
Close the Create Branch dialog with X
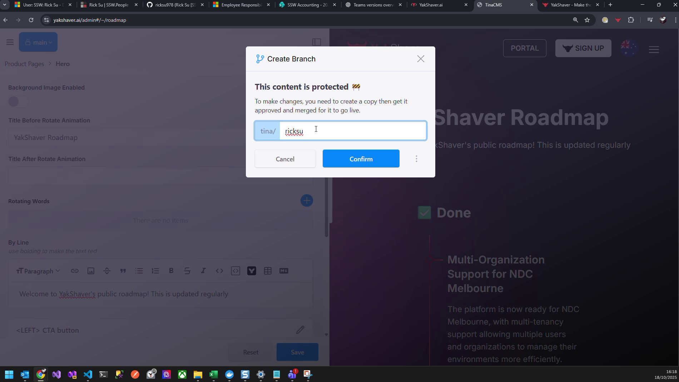click(421, 59)
